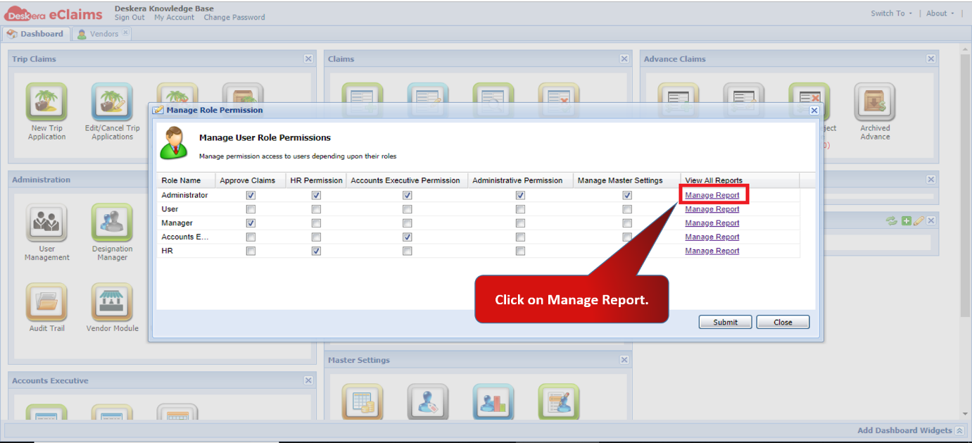This screenshot has height=443, width=972.
Task: Disable Manage Master Settings for Administrator
Action: point(626,195)
